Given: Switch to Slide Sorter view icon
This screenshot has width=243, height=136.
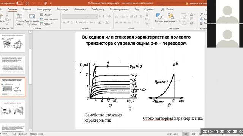Looking at the screenshot, I should (x=193, y=134).
